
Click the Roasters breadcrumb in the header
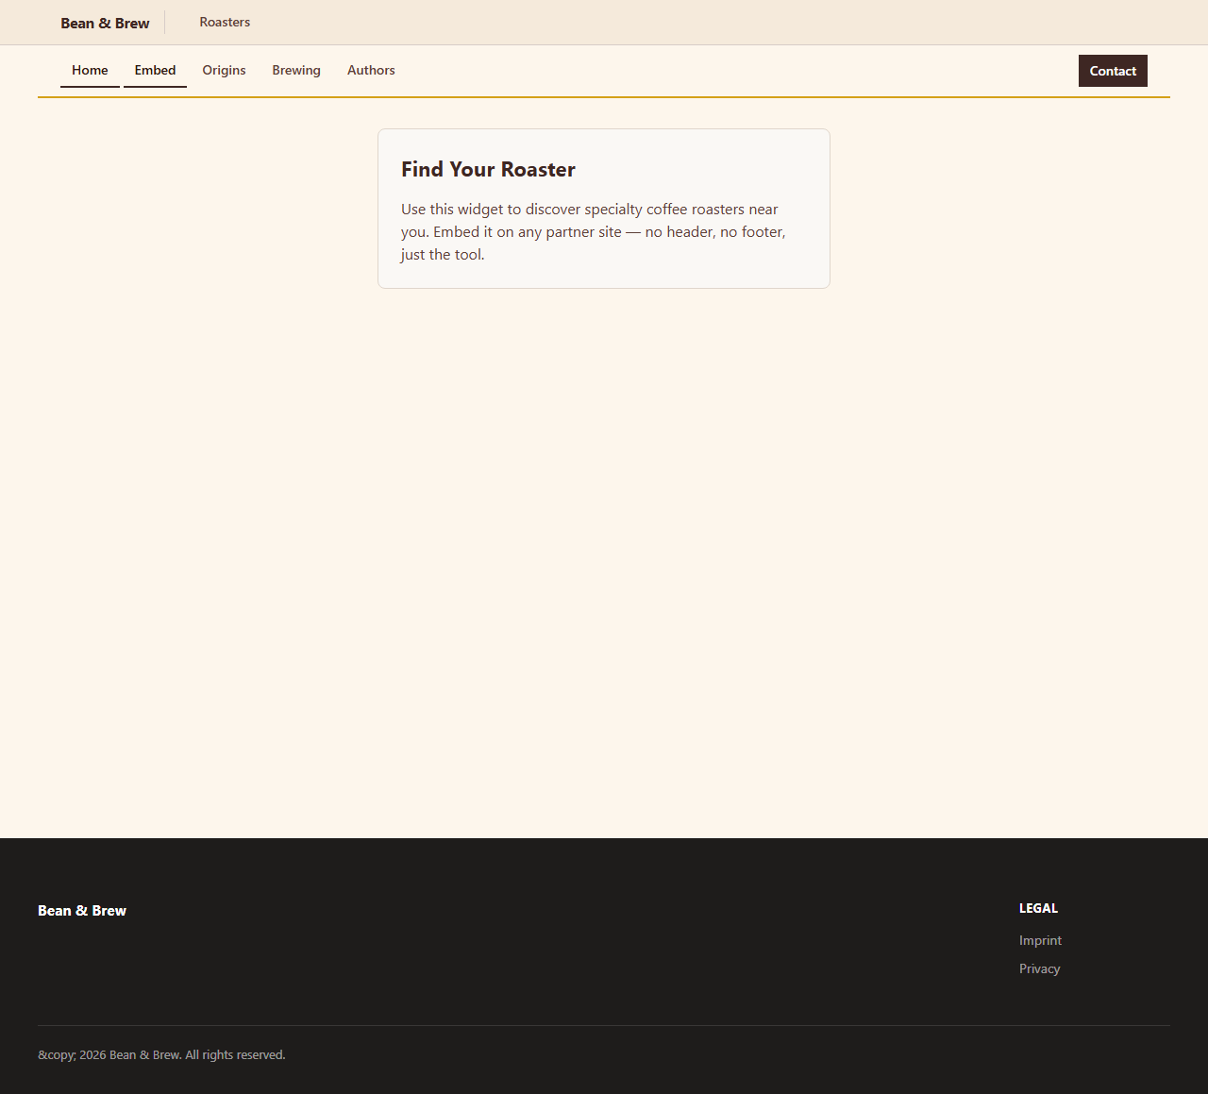pyautogui.click(x=225, y=22)
